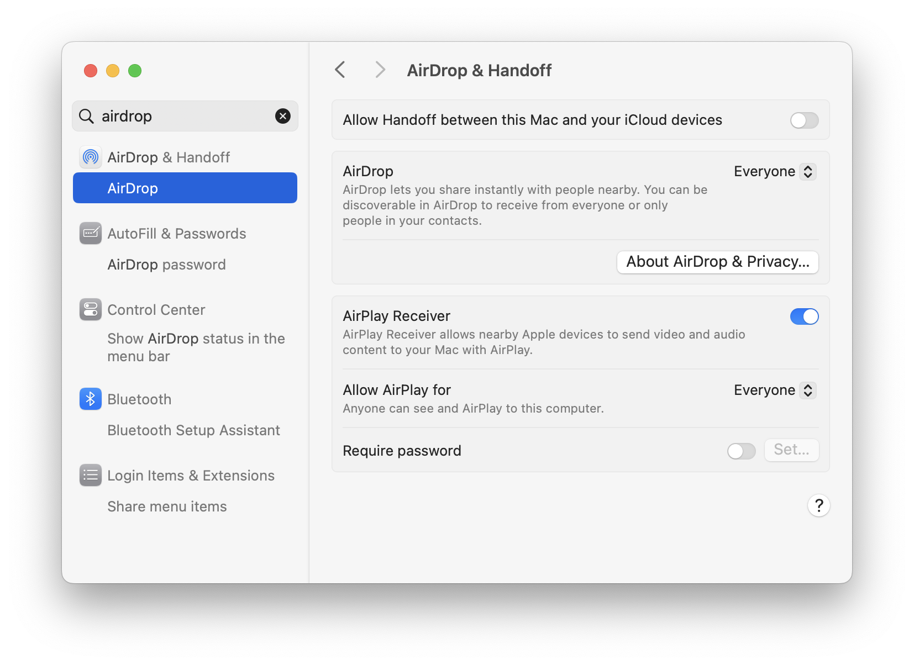Toggle the Require password switch
Viewport: 914px width, 665px height.
tap(742, 451)
